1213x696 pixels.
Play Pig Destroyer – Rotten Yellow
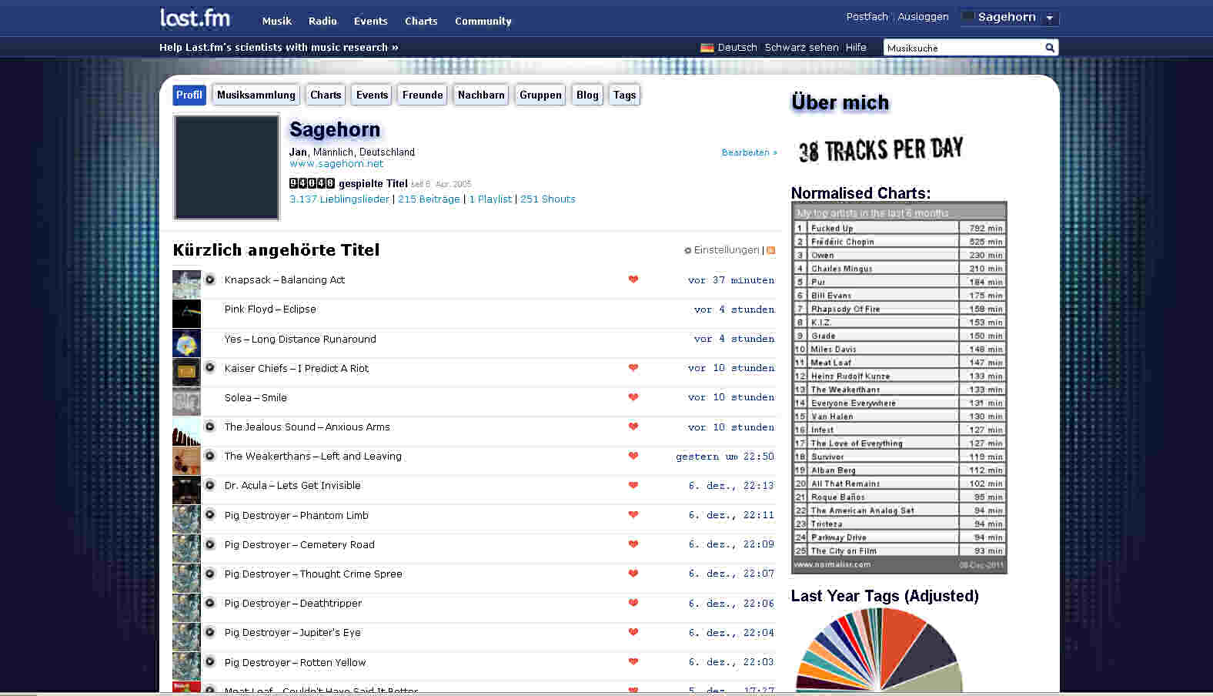[x=209, y=662]
